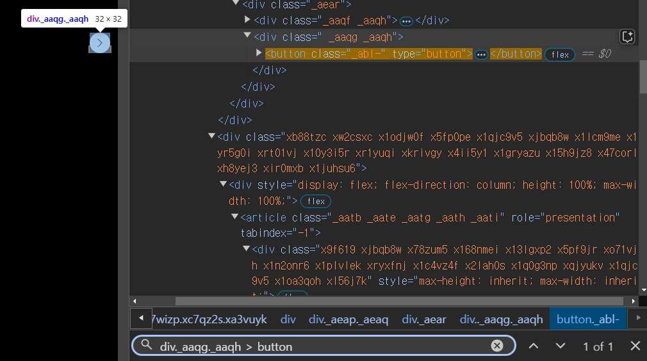This screenshot has height=361, width=647.
Task: Select div._aear breadcrumb
Action: (424, 319)
